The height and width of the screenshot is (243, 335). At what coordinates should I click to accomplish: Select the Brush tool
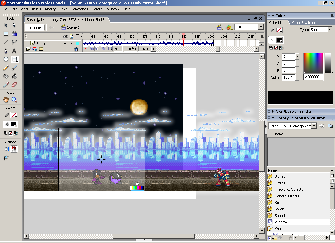click(14, 68)
